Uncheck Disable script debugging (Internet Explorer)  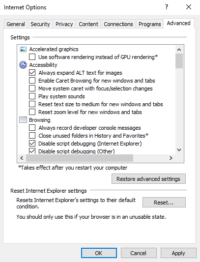32,144
